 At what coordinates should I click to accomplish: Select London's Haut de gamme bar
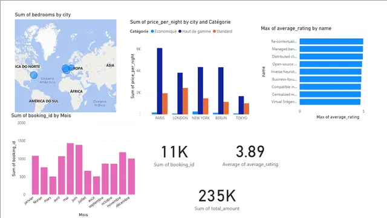[x=180, y=93]
